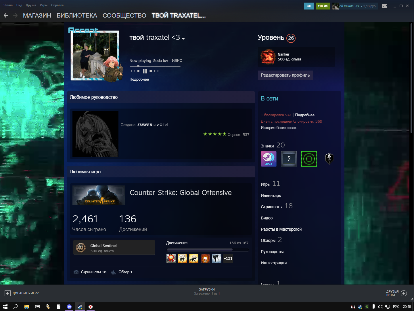The height and width of the screenshot is (311, 414).
Task: Go forward with the navigation arrow
Action: [16, 16]
